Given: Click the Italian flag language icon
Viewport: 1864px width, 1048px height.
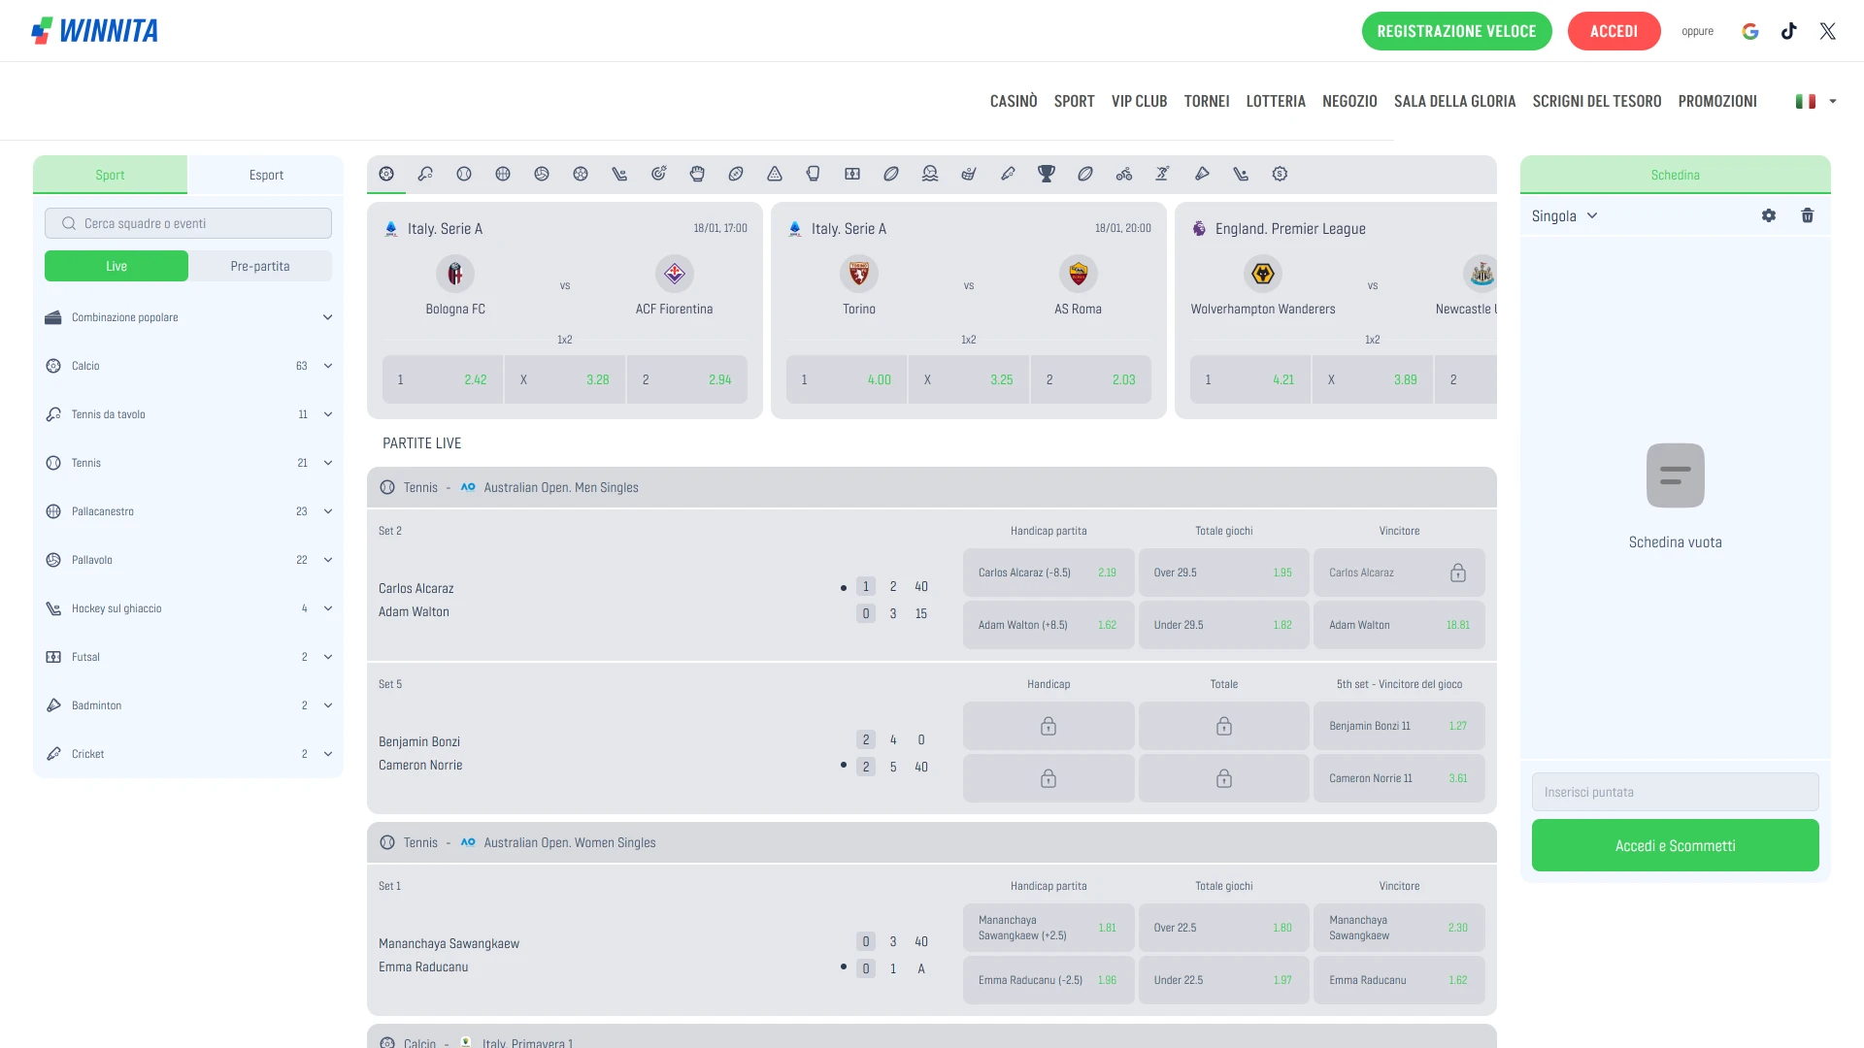Looking at the screenshot, I should pos(1806,101).
